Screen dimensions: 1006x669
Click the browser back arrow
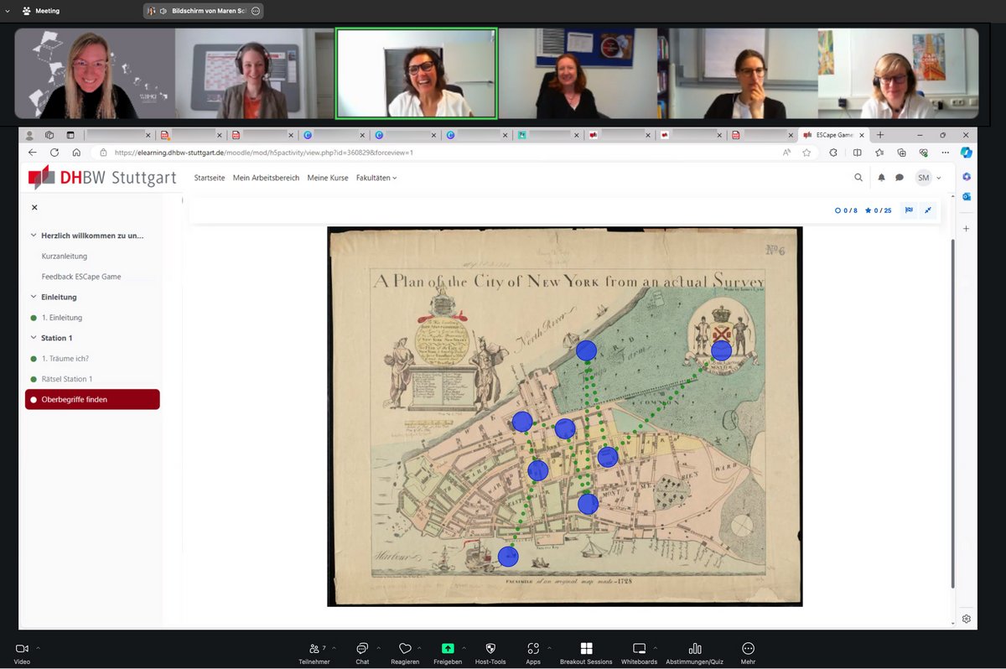[x=33, y=153]
